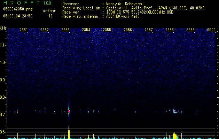The width and height of the screenshot is (219, 139).
Task: Click the HROFFT 1.0.0 title text
Action: coord(27,3)
